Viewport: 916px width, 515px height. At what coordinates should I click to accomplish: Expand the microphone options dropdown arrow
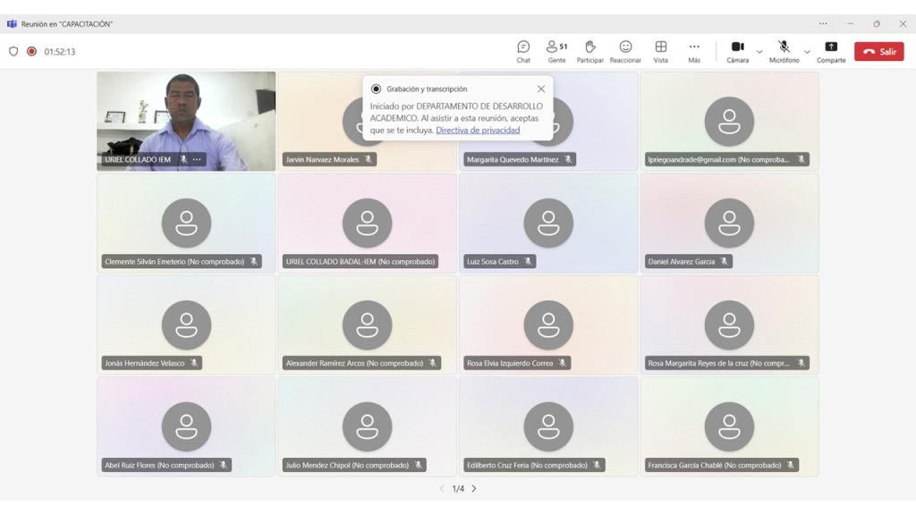click(x=807, y=52)
